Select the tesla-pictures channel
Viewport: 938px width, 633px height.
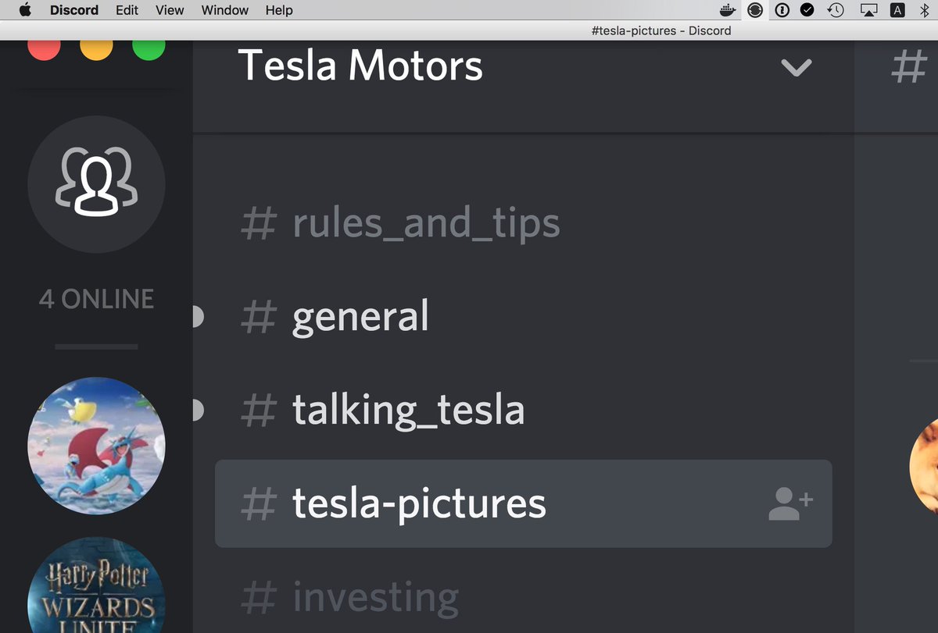click(x=524, y=503)
